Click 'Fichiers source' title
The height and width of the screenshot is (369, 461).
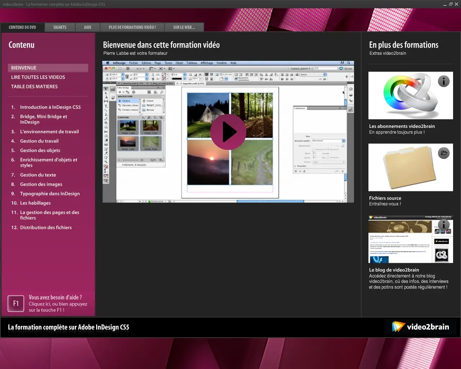pos(385,198)
